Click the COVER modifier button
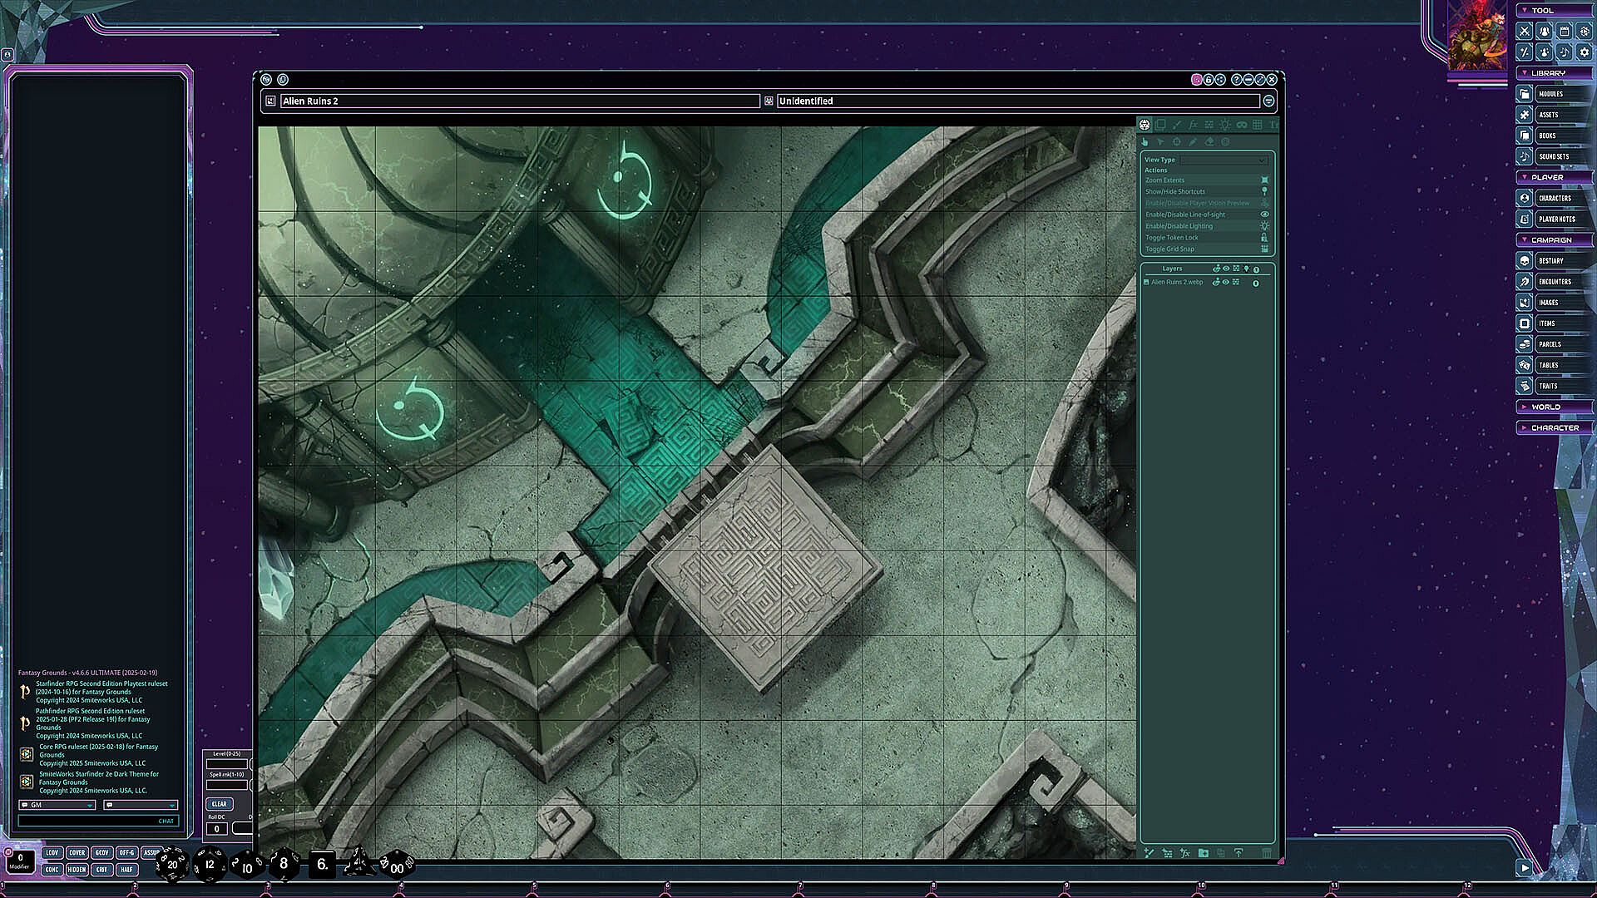 point(77,852)
